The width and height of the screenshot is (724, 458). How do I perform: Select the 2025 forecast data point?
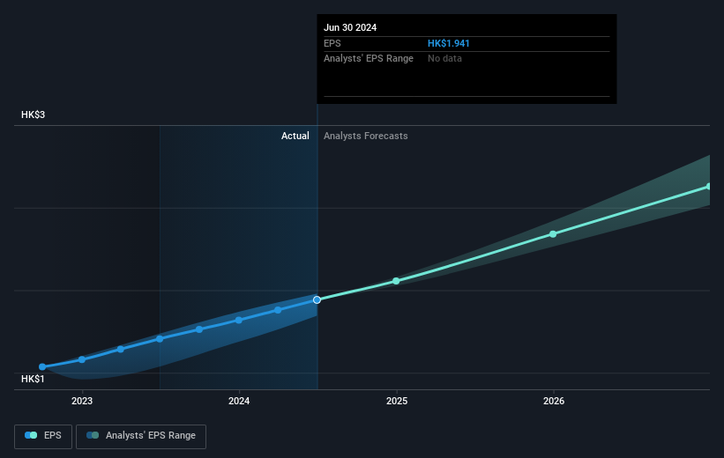(x=396, y=281)
